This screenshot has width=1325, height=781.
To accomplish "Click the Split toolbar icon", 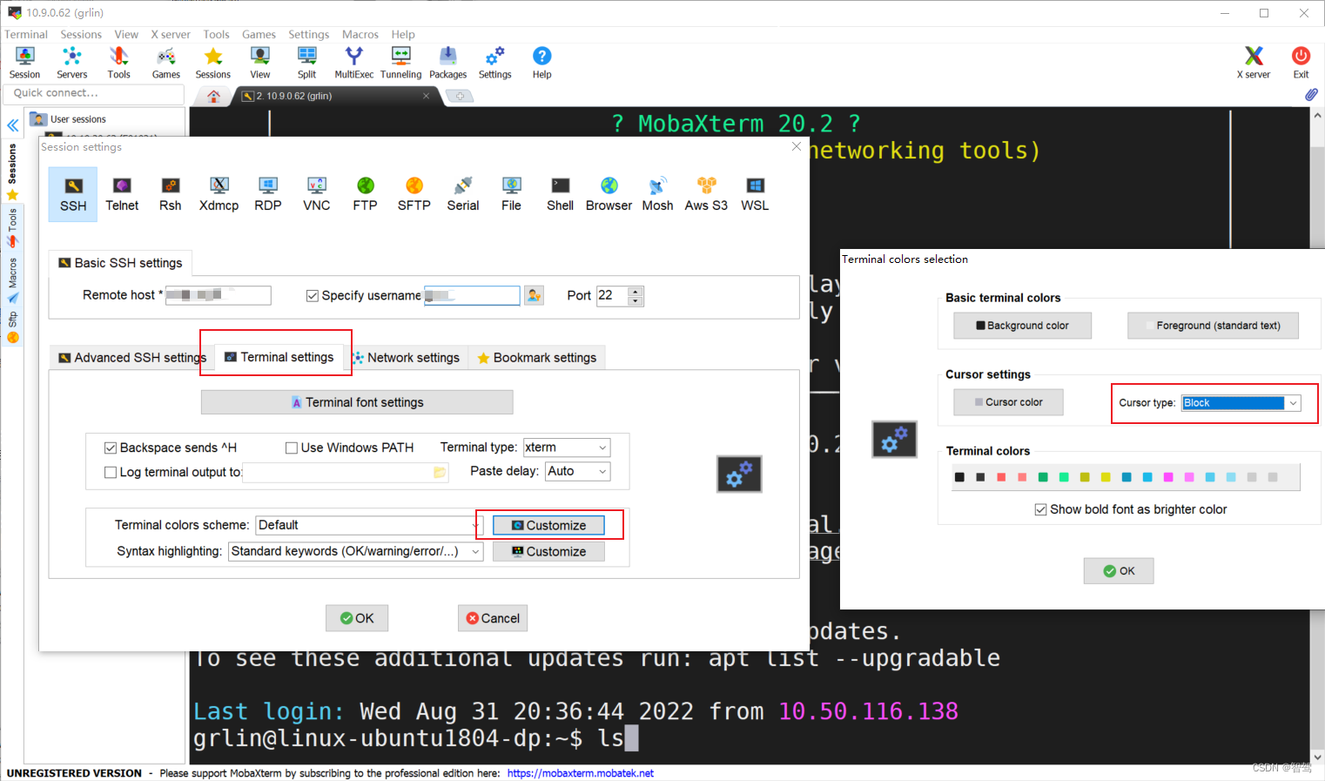I will 306,63.
